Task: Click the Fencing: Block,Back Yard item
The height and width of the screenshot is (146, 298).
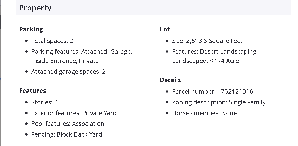Action: pos(67,134)
